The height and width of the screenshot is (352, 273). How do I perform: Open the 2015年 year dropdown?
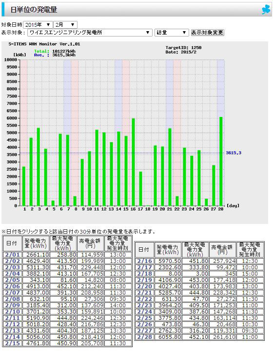[38, 25]
